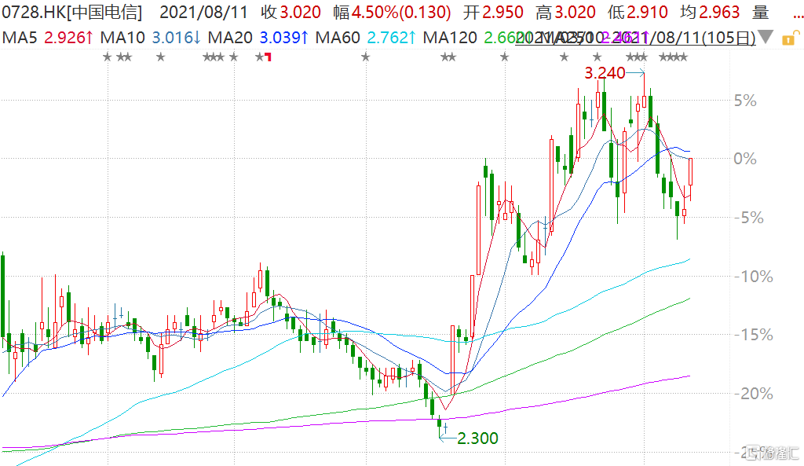Open the underlined date range ending 2021/08/11(105日)

[635, 38]
